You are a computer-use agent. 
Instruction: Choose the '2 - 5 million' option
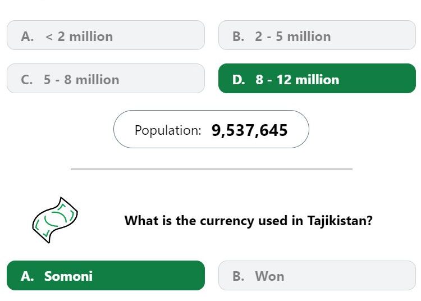317,35
